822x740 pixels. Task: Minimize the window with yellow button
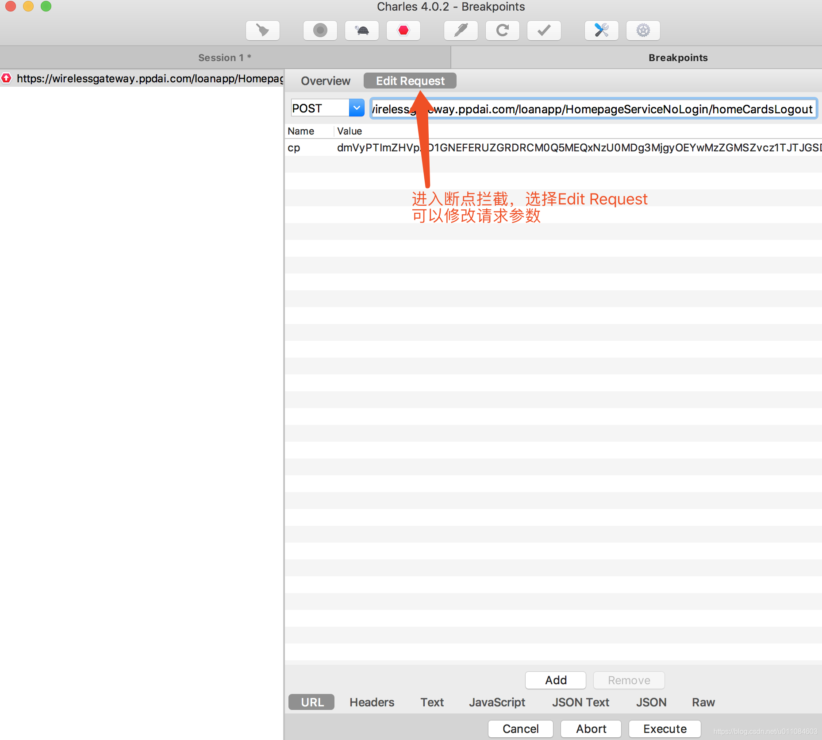pyautogui.click(x=28, y=6)
